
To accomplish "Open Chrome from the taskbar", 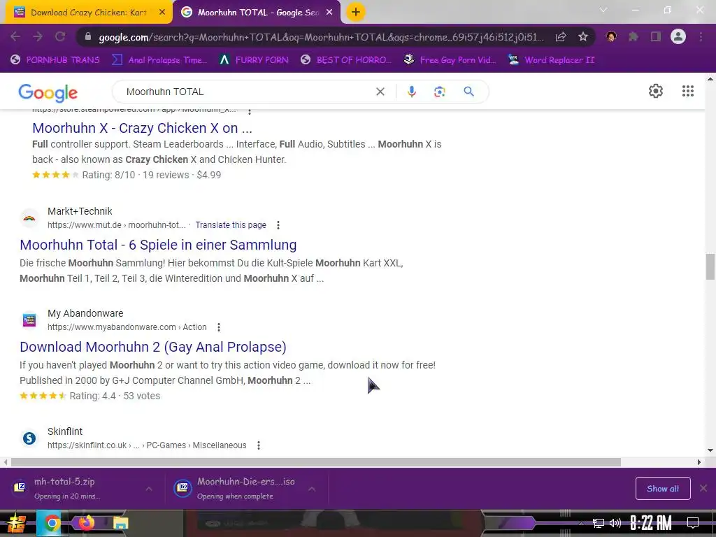I will tap(52, 523).
